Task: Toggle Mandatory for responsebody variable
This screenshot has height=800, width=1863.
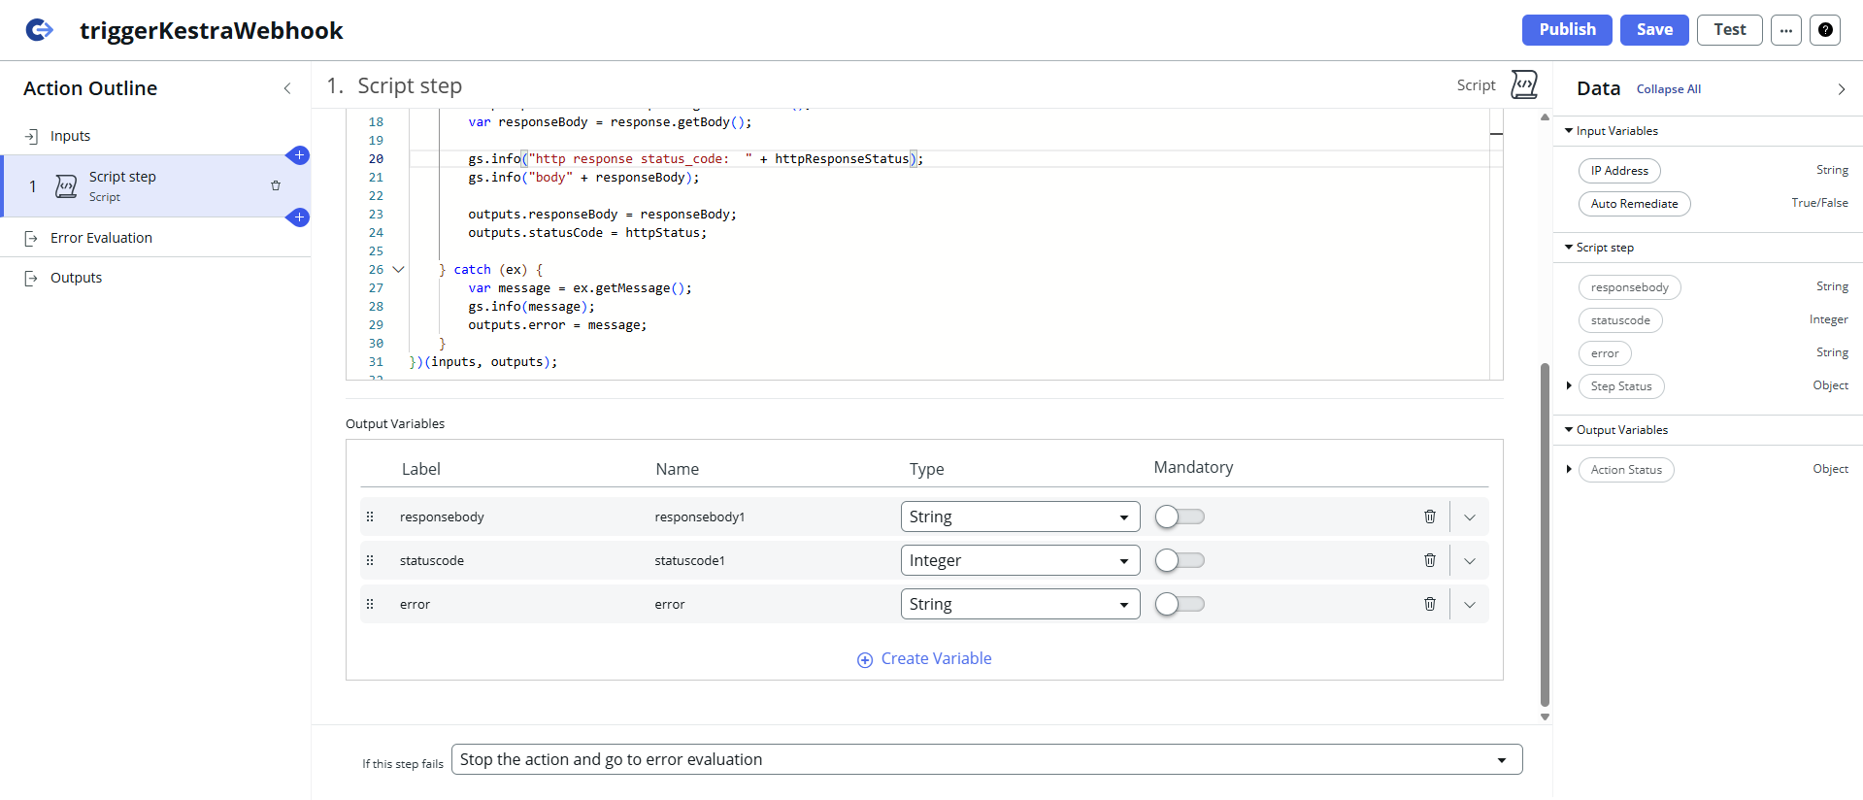Action: tap(1180, 517)
